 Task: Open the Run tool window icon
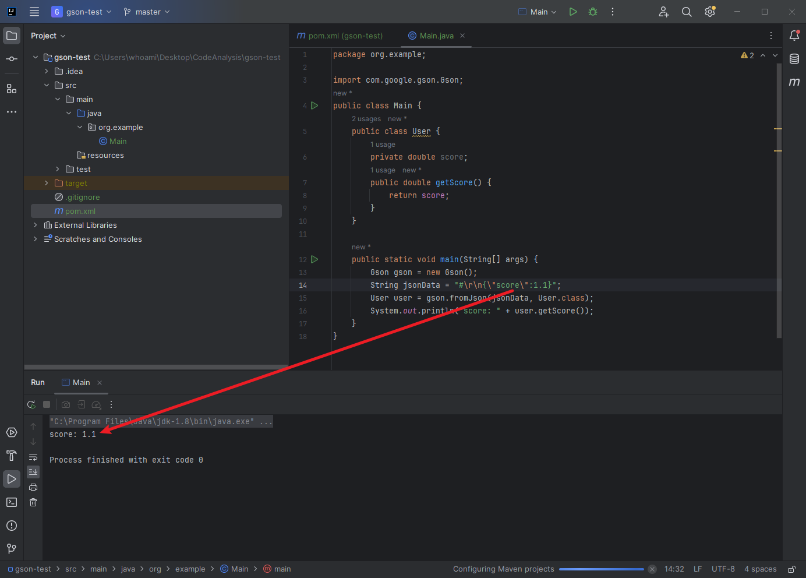pyautogui.click(x=12, y=479)
